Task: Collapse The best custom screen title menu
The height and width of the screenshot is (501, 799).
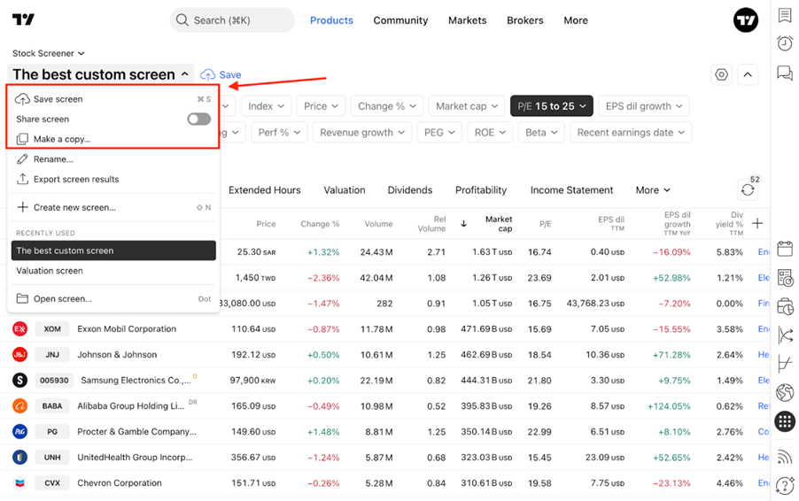Action: coord(100,75)
